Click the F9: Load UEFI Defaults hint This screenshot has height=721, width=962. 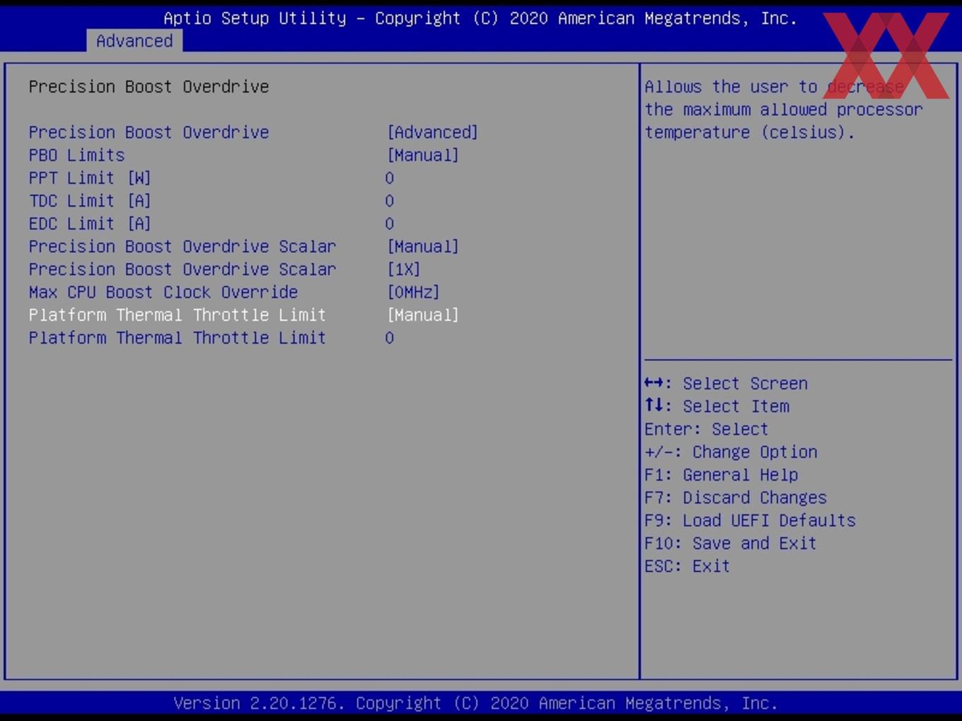pyautogui.click(x=750, y=520)
